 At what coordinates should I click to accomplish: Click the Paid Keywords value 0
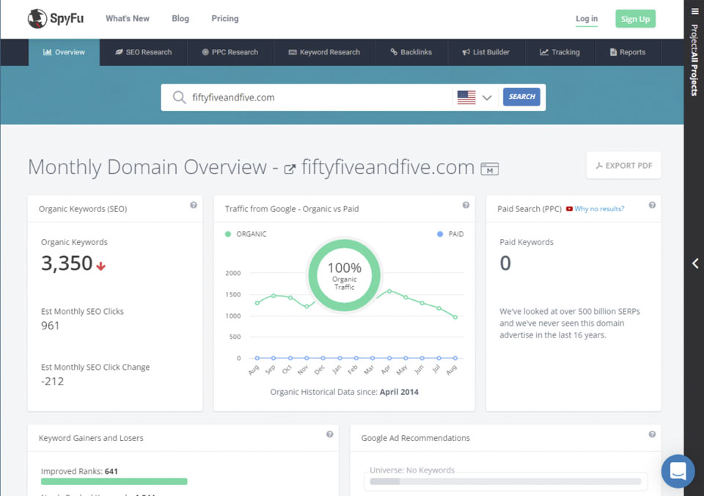[x=505, y=263]
